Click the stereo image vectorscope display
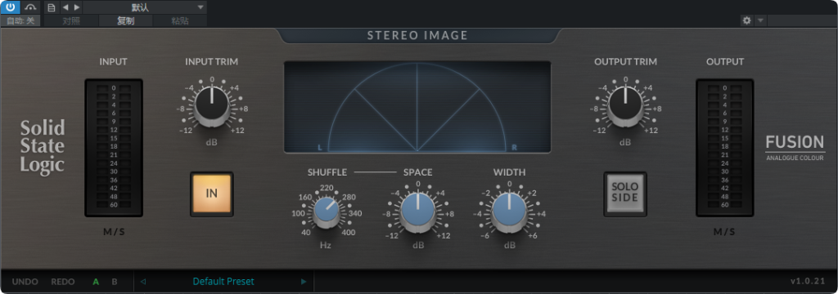 (417, 107)
